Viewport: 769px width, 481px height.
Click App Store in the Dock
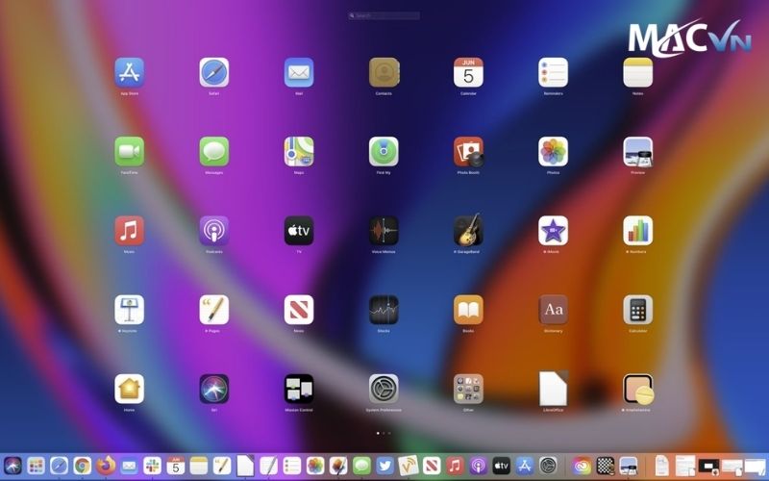pyautogui.click(x=525, y=466)
